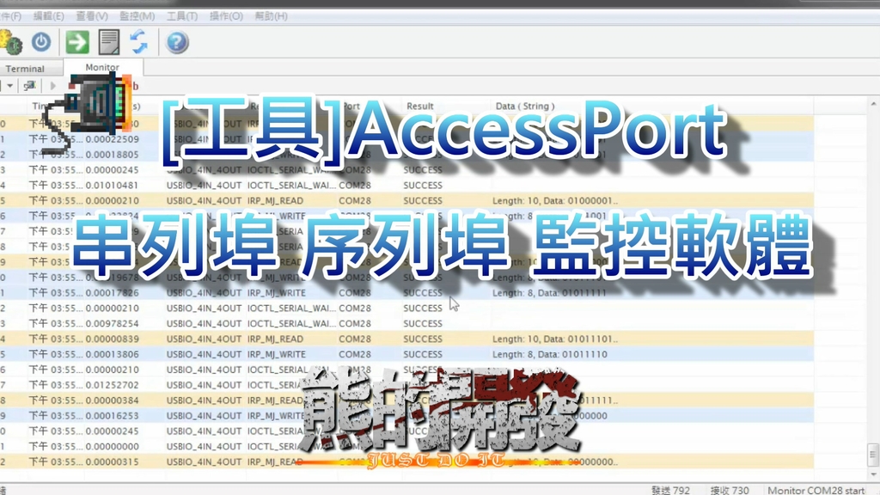Select the cell showing 0.00022509

click(113, 139)
